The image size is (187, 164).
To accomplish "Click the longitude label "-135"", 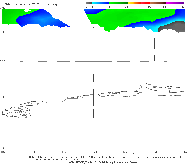I will click(93, 152).
